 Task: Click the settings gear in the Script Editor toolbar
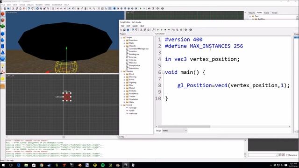(x=186, y=30)
